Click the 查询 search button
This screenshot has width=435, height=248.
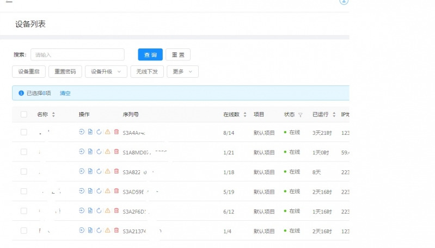[150, 54]
